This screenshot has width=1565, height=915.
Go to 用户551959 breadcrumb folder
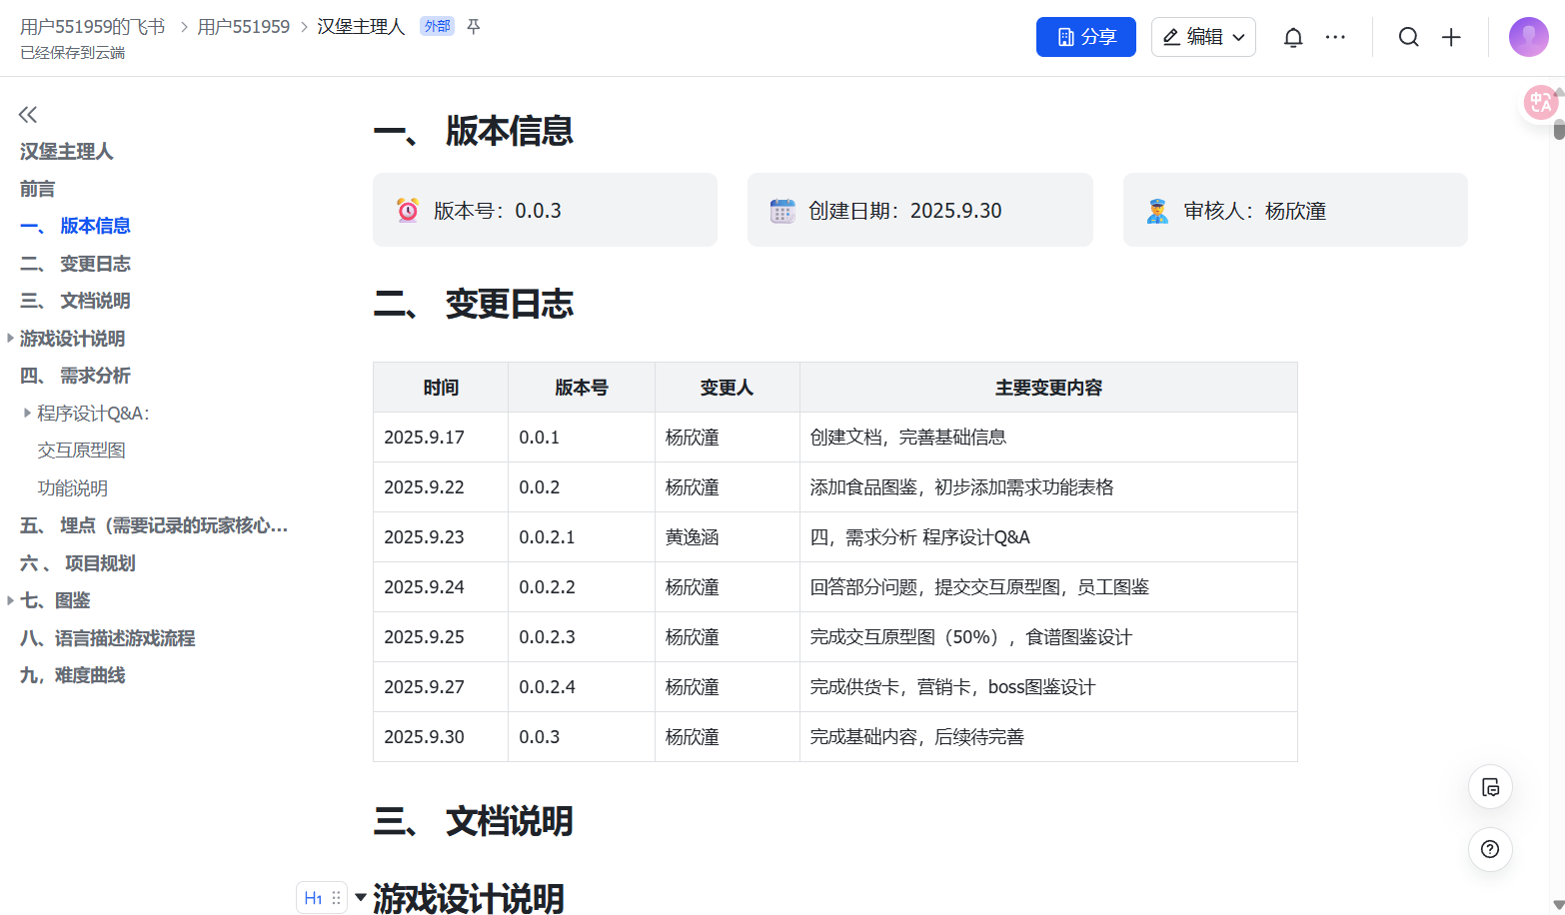point(244,27)
